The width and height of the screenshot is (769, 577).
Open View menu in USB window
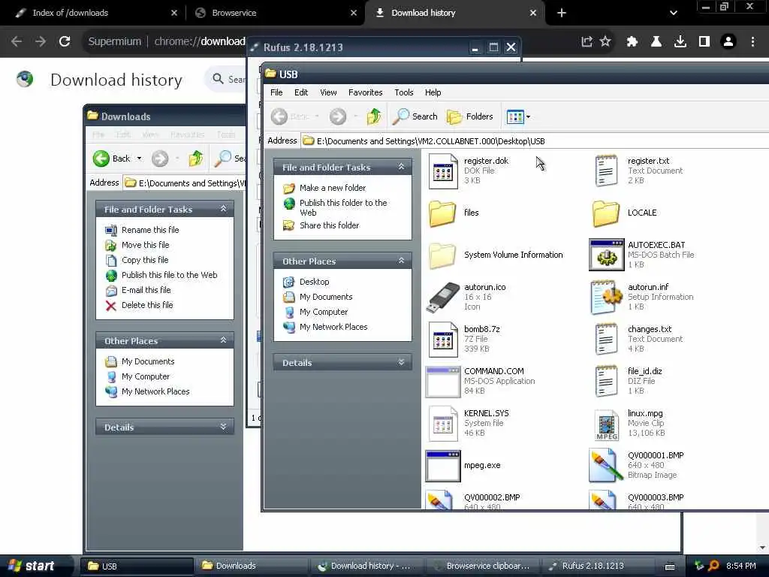[x=328, y=92]
